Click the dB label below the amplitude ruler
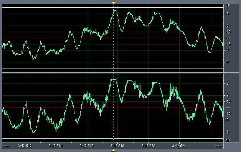This screenshot has height=152, width=241. [x=228, y=140]
